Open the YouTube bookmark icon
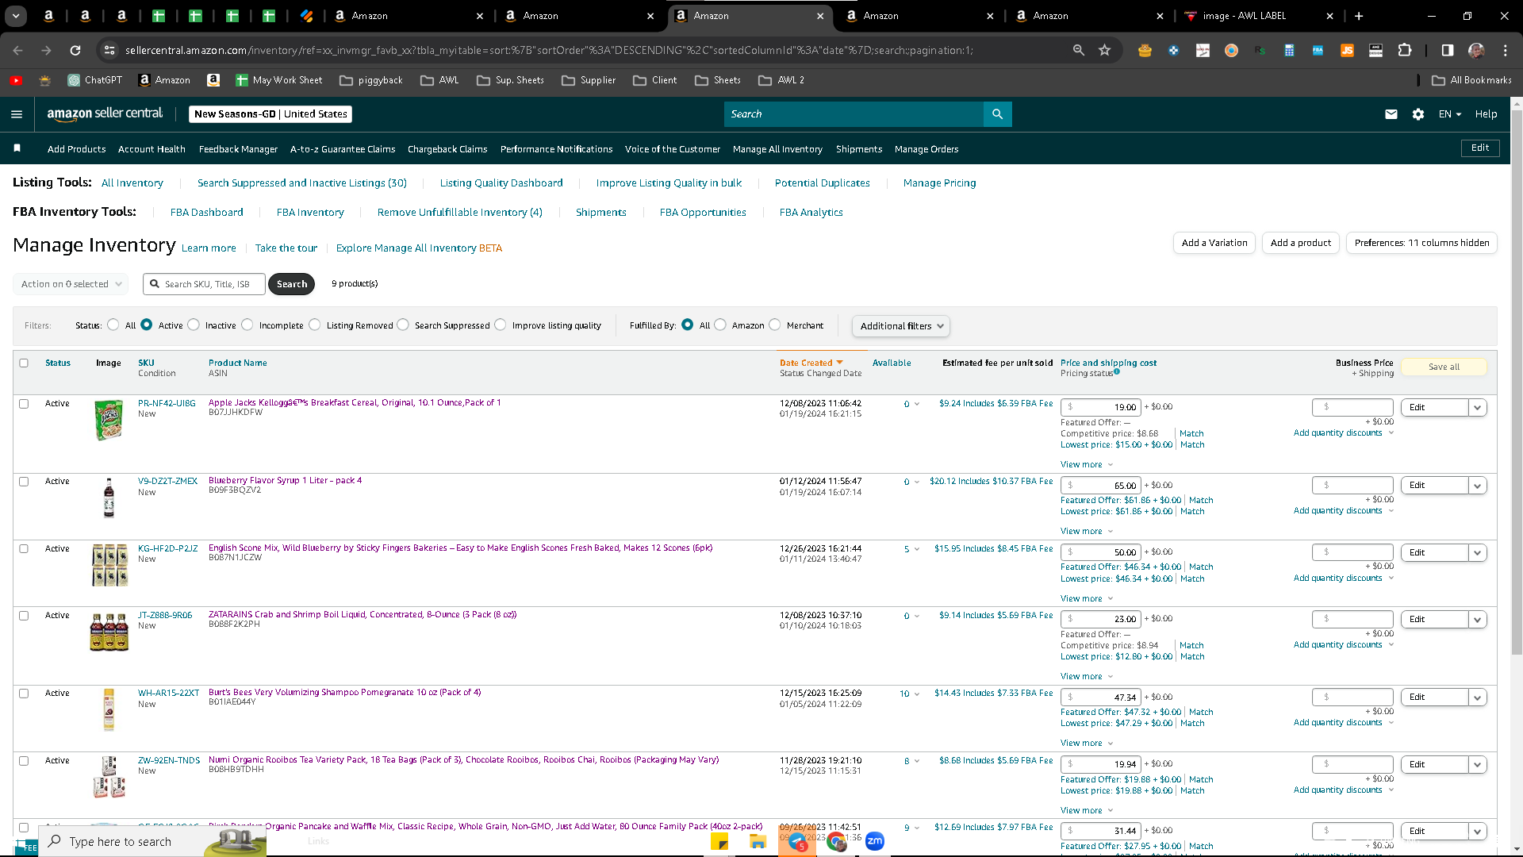Screen dimensions: 1523x857 (x=16, y=80)
